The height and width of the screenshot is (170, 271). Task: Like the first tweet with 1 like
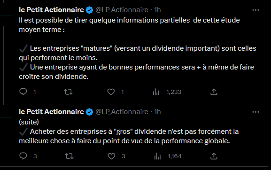pos(111,92)
